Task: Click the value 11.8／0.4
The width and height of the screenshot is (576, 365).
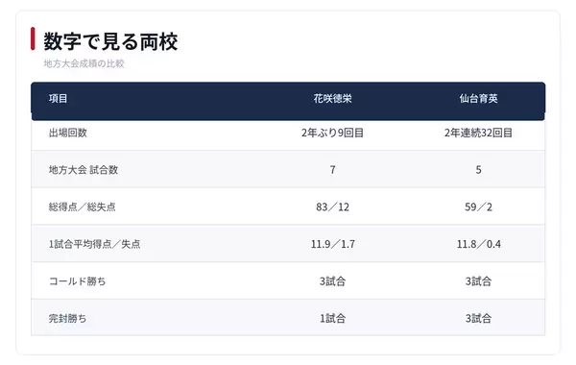Action: click(x=479, y=244)
